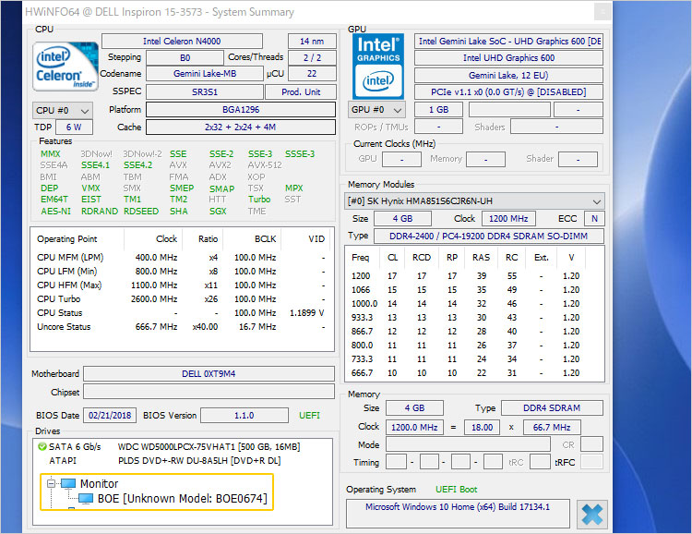
Task: Click the BIOS Version 1.1.0 field
Action: [245, 416]
